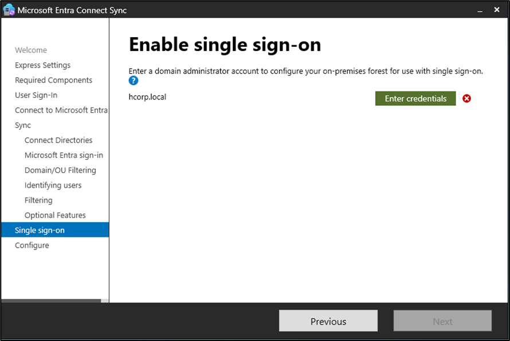510x341 pixels.
Task: Select Express Settings in the sidebar
Action: click(x=43, y=65)
